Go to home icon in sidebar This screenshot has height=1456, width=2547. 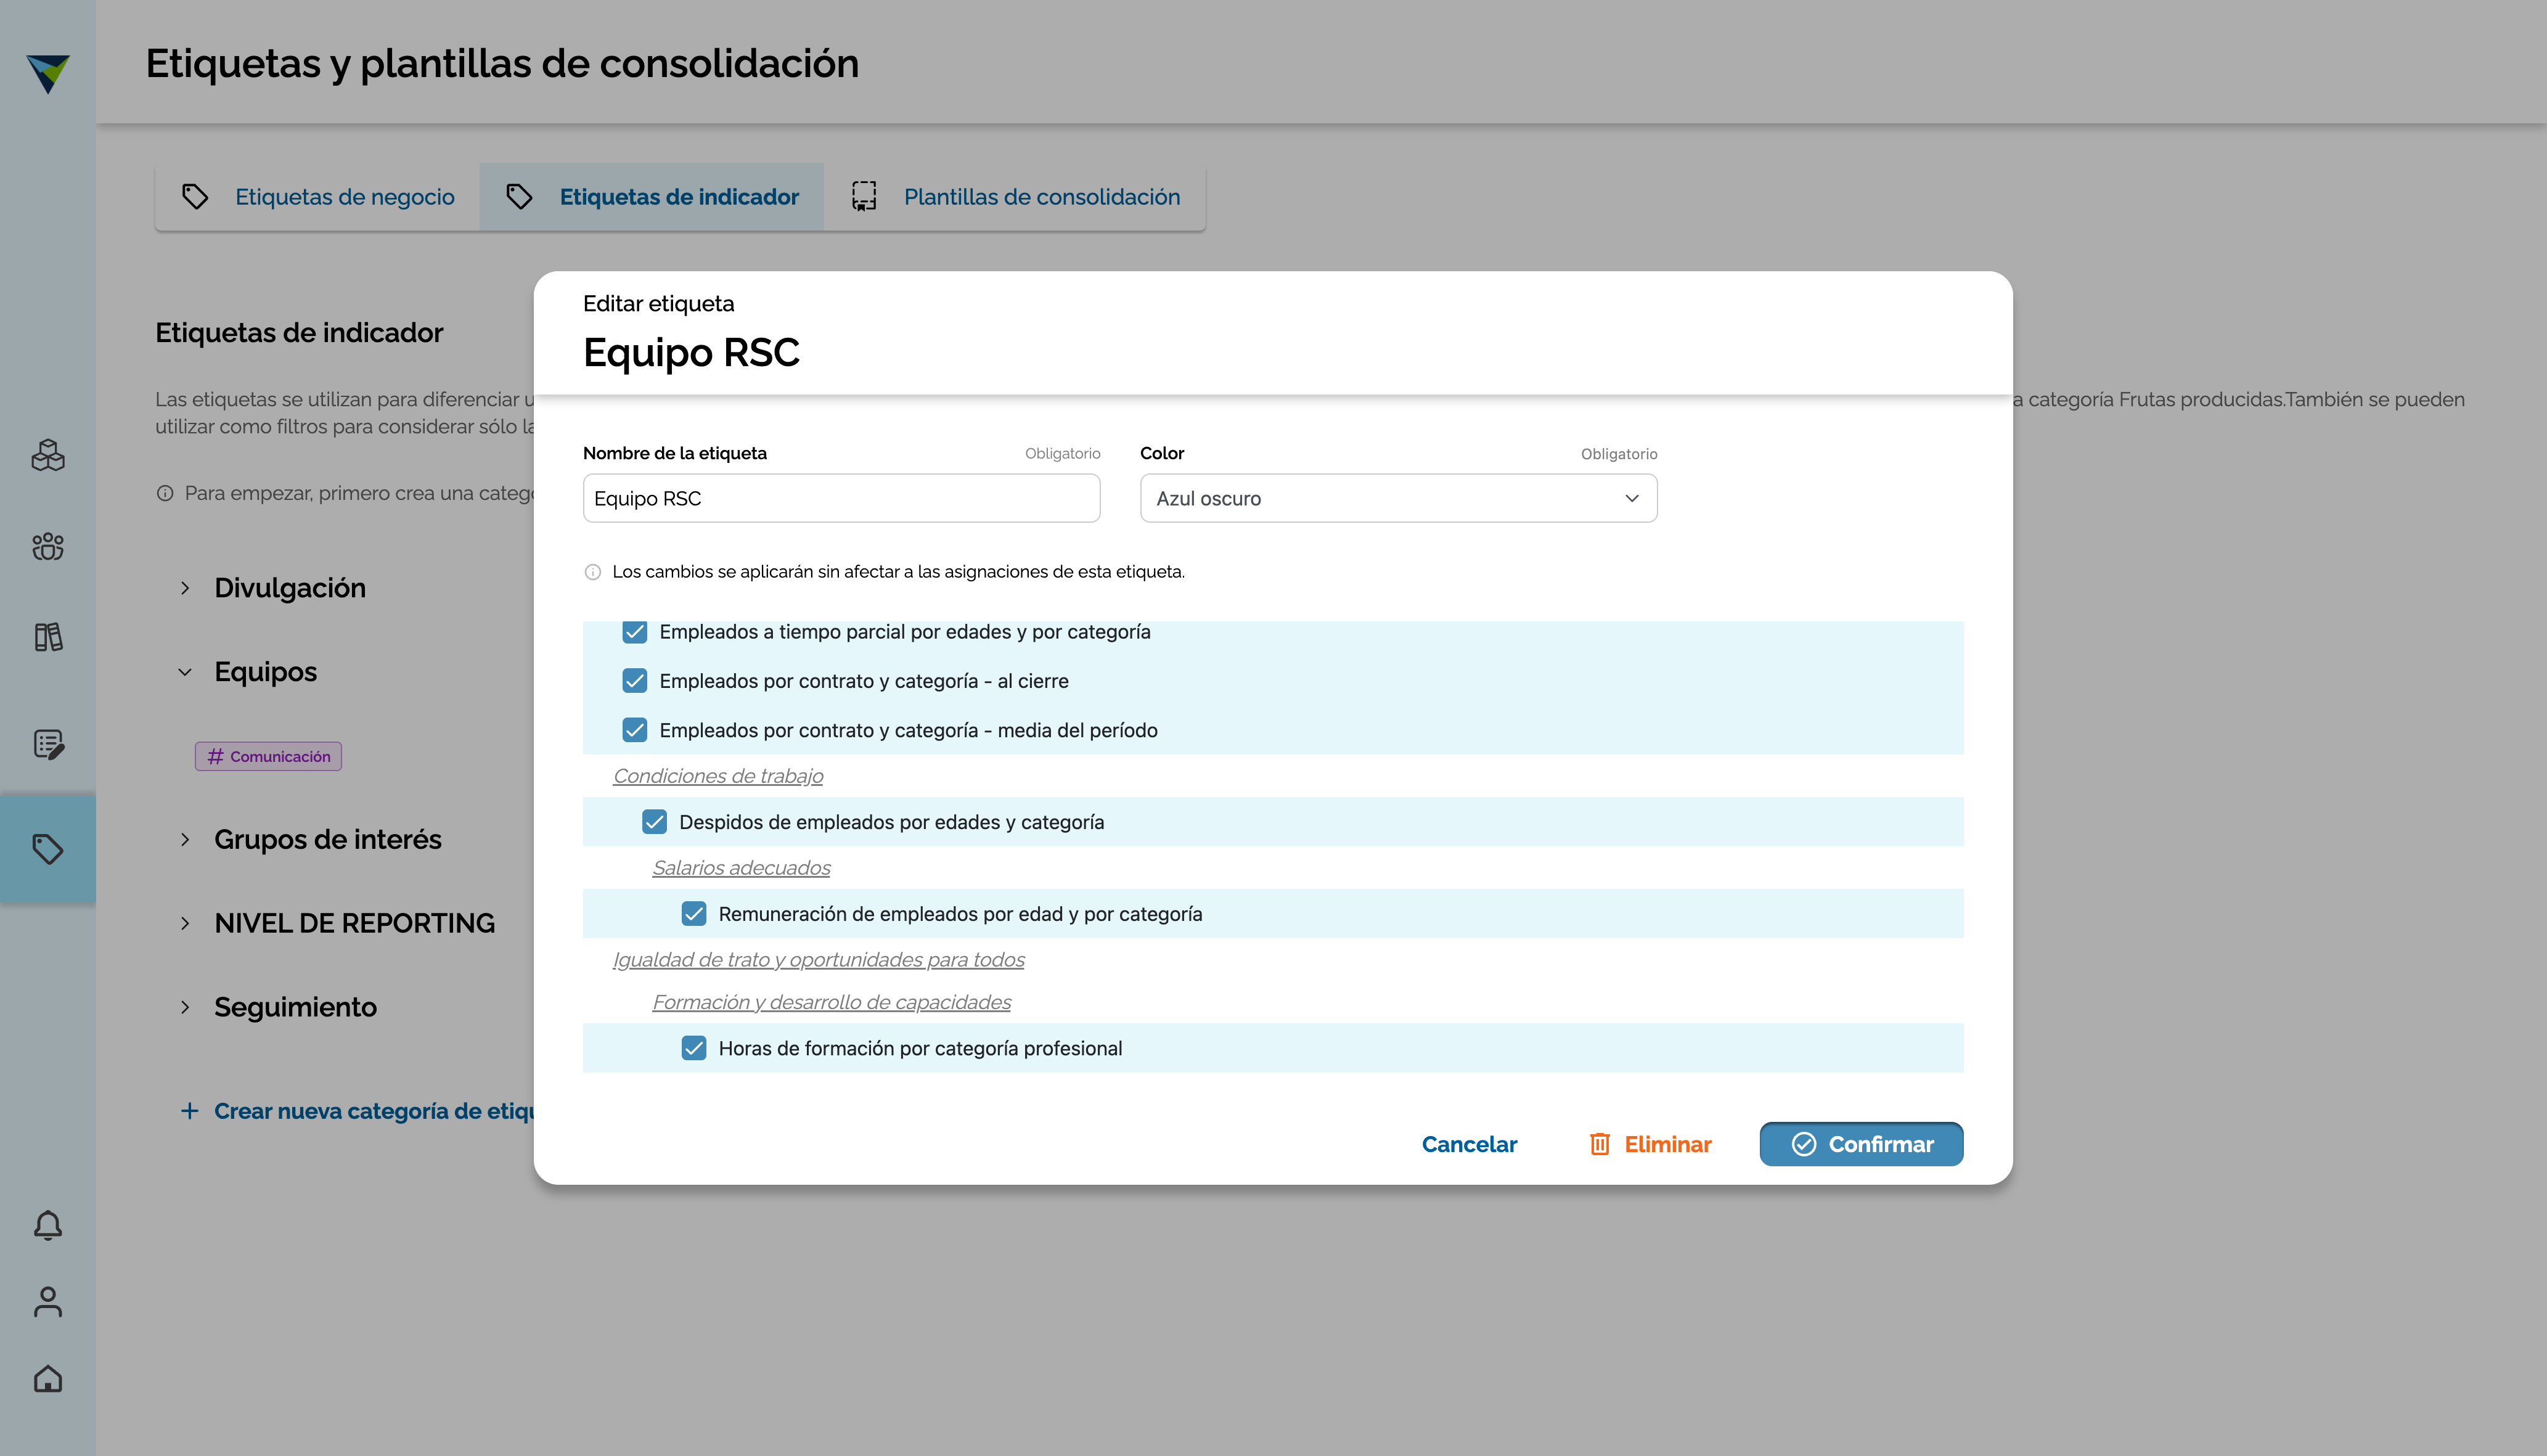pos(48,1379)
